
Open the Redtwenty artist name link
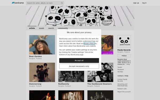click(x=64, y=84)
